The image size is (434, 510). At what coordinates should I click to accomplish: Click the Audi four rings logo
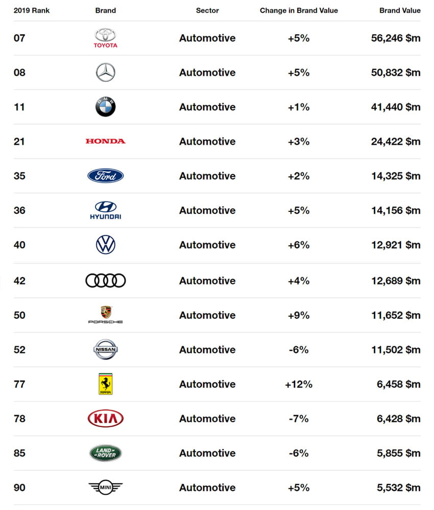tap(105, 280)
